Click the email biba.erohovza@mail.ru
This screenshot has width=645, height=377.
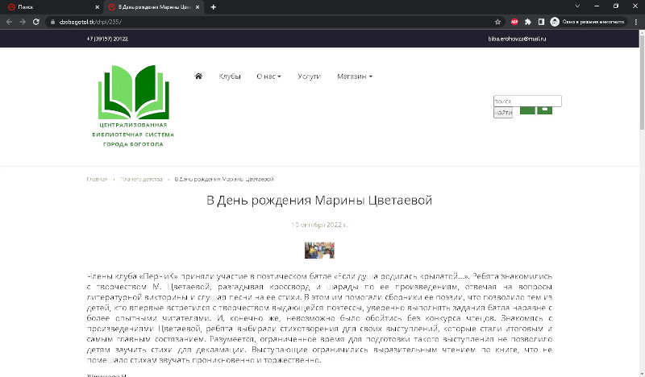point(517,39)
